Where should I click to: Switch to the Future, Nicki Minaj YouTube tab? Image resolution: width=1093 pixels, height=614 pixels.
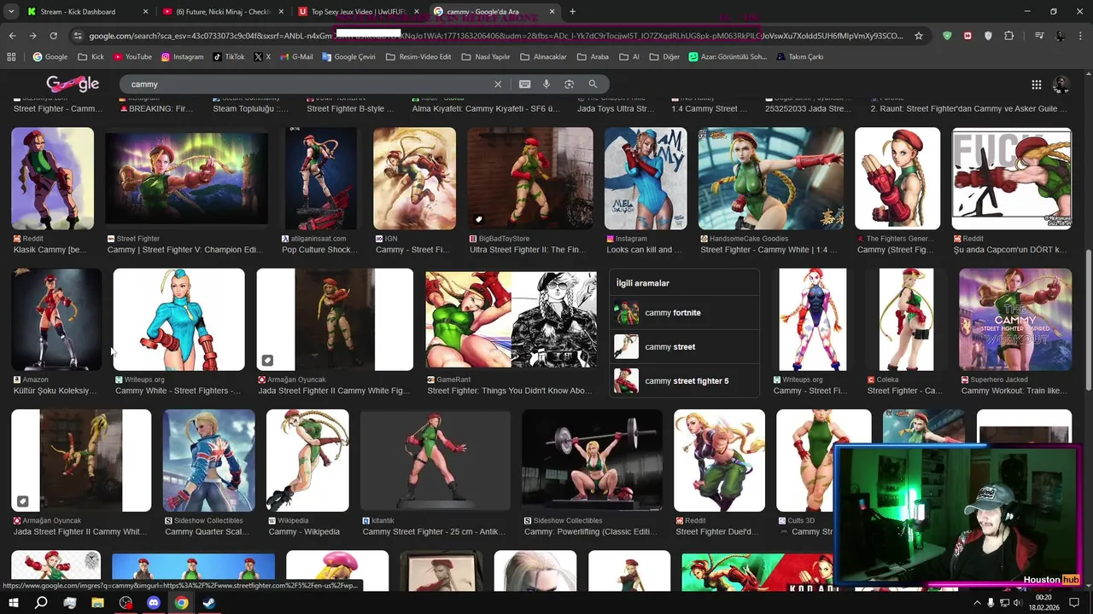(222, 12)
